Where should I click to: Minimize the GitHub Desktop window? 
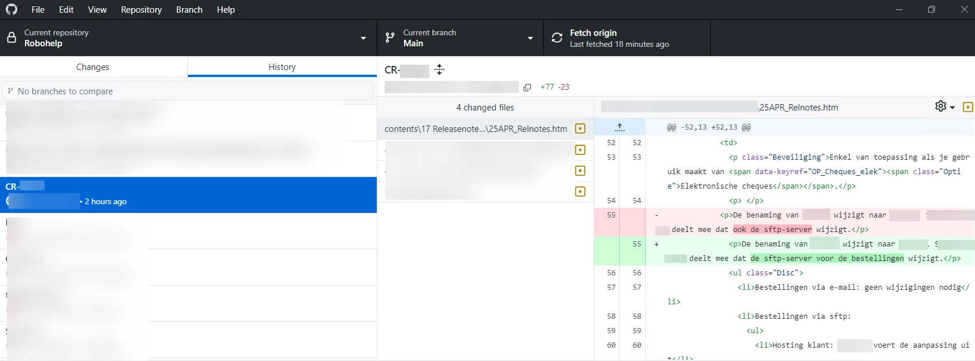tap(899, 9)
